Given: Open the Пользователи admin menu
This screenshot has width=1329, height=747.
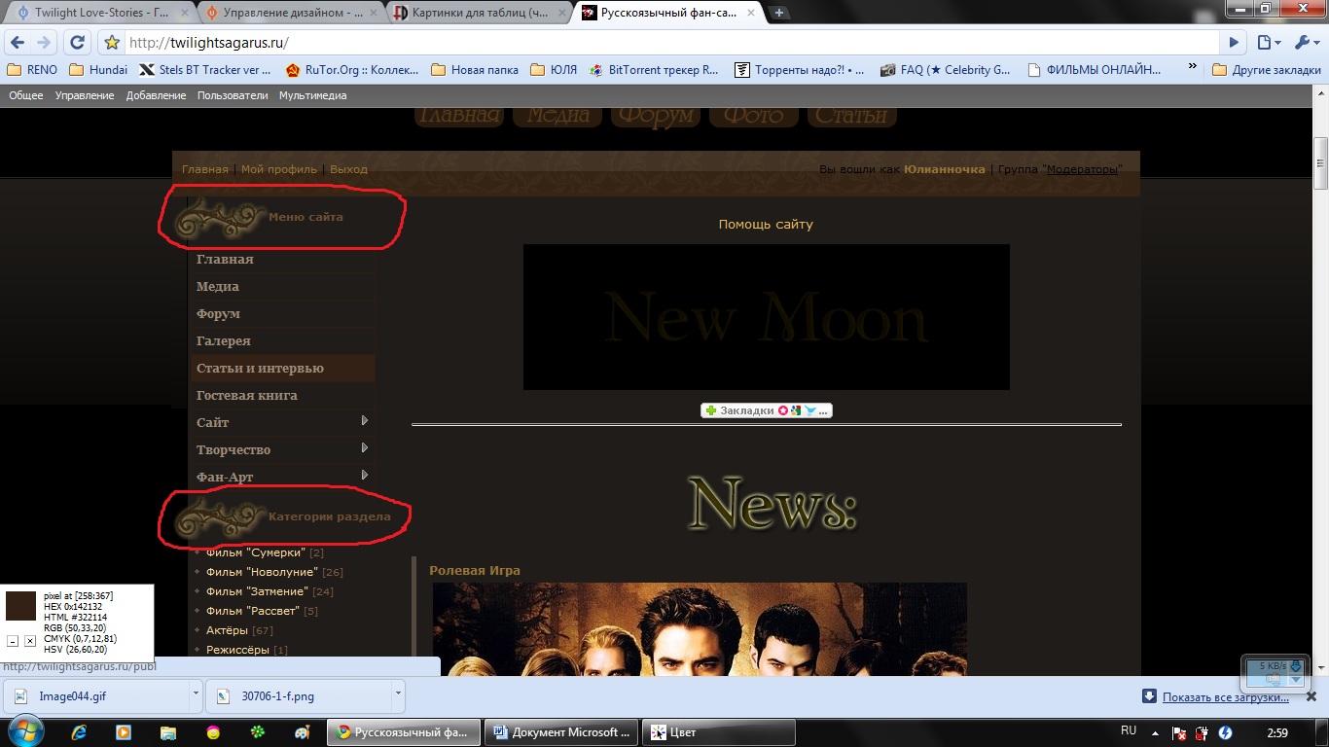Looking at the screenshot, I should (x=233, y=95).
